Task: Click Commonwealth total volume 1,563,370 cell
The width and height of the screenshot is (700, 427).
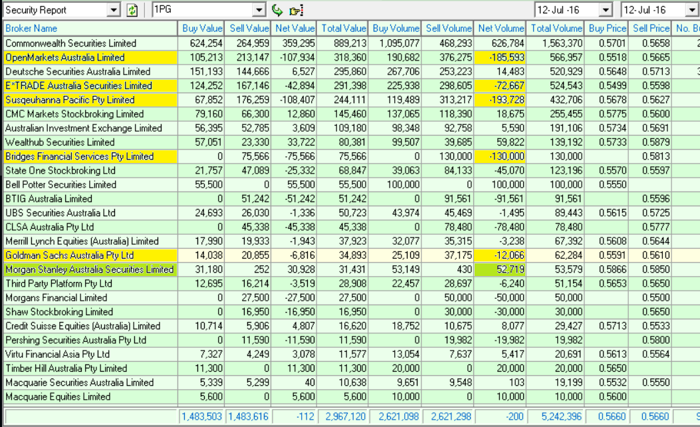Action: [x=555, y=43]
